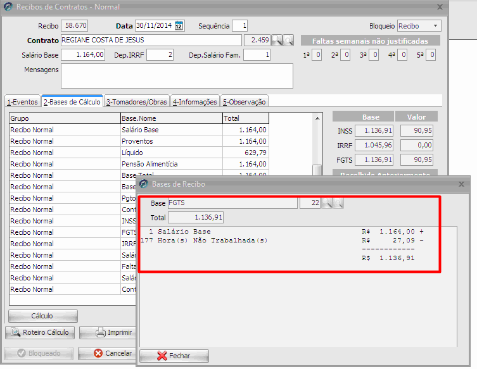Click the Dep.IRRF field
Viewport: 477px width, 369px height.
(x=160, y=55)
